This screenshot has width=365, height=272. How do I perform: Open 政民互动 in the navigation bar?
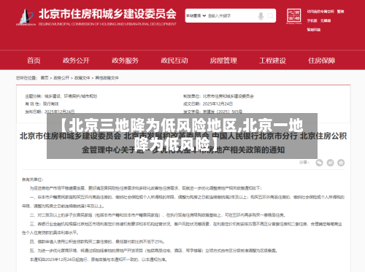tap(174, 61)
